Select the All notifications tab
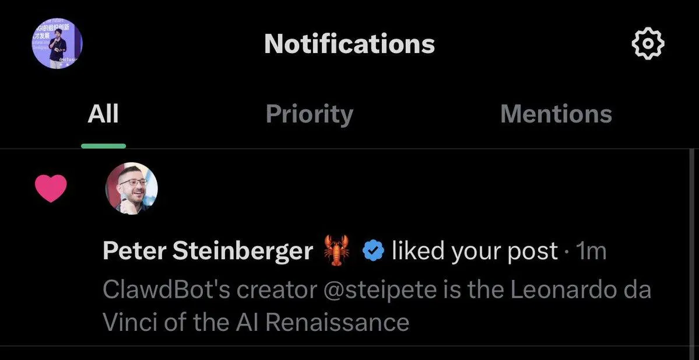Screen dimensions: 699x360 104,114
